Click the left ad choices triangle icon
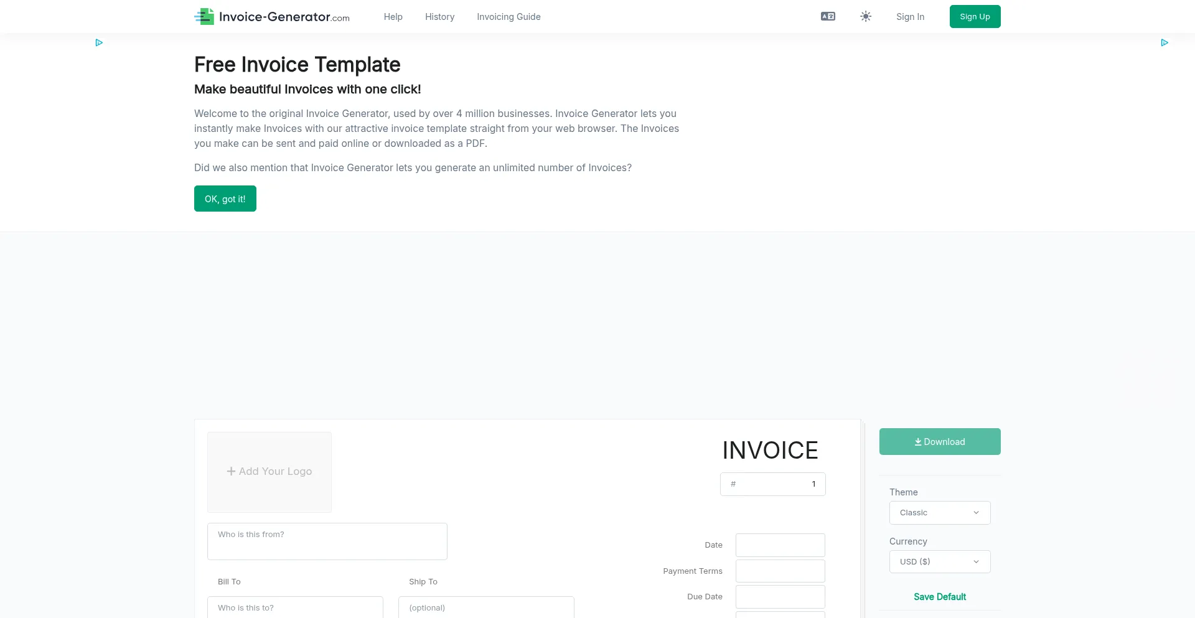The image size is (1195, 618). (x=99, y=43)
